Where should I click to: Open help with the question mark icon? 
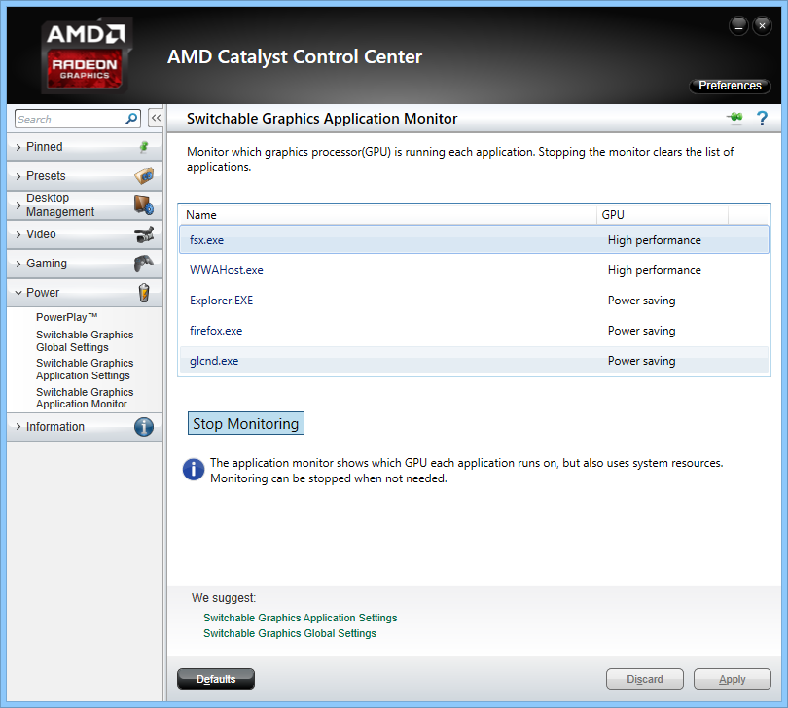click(x=762, y=119)
